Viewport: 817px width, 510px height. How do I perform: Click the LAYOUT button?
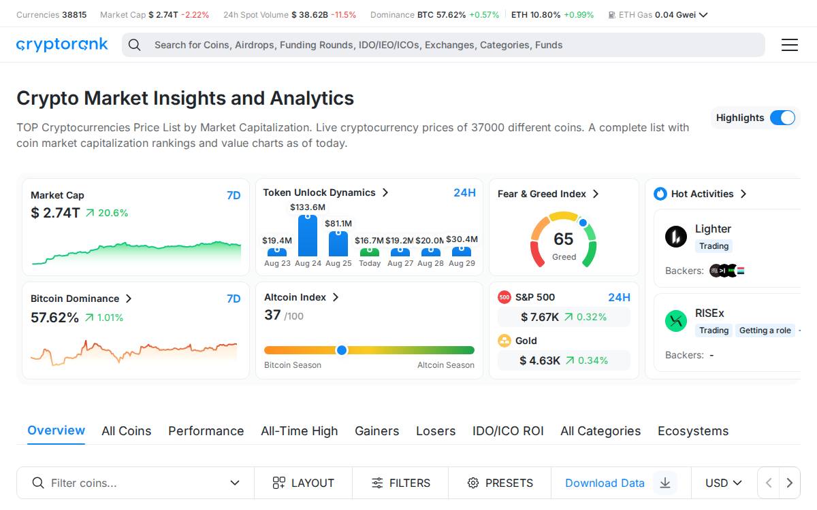[303, 483]
